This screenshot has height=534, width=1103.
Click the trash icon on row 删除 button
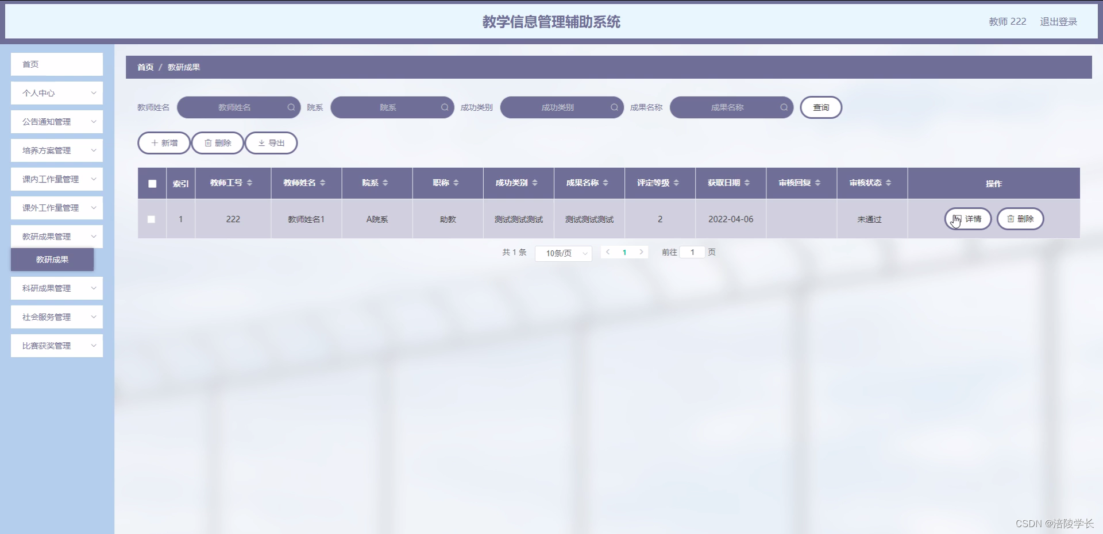pos(1011,219)
